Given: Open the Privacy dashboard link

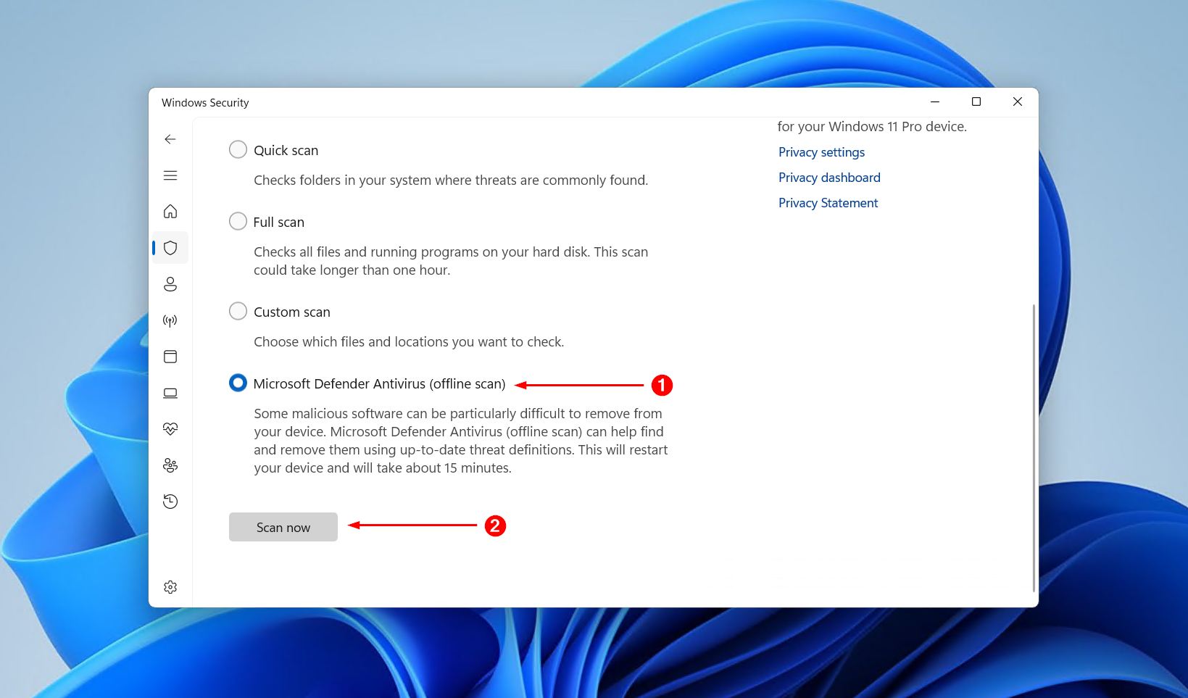Looking at the screenshot, I should pos(829,178).
